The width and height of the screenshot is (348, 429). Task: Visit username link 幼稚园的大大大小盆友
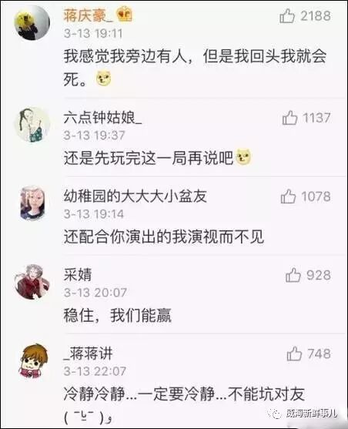136,196
